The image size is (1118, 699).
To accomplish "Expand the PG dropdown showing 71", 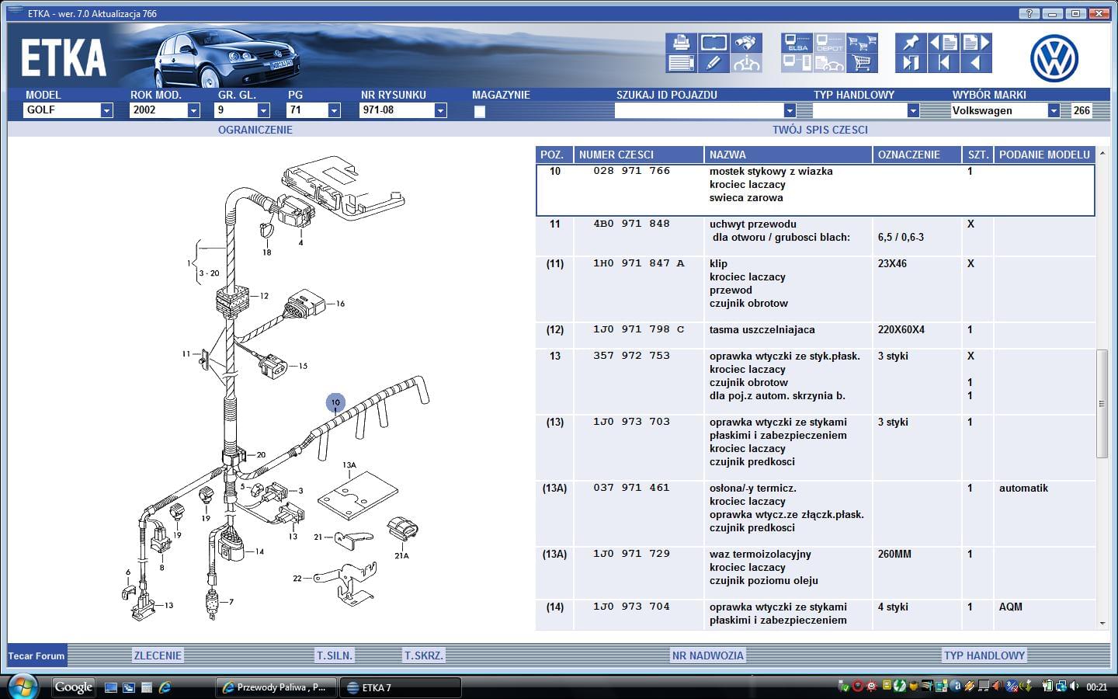I will (x=334, y=110).
